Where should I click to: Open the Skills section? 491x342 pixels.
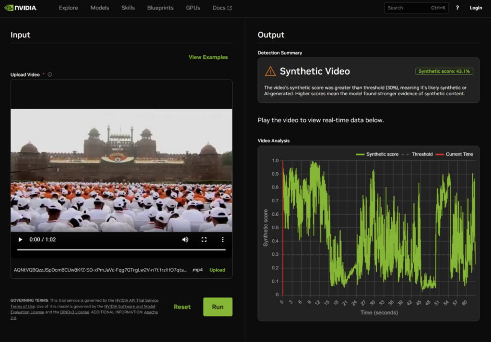coord(128,8)
